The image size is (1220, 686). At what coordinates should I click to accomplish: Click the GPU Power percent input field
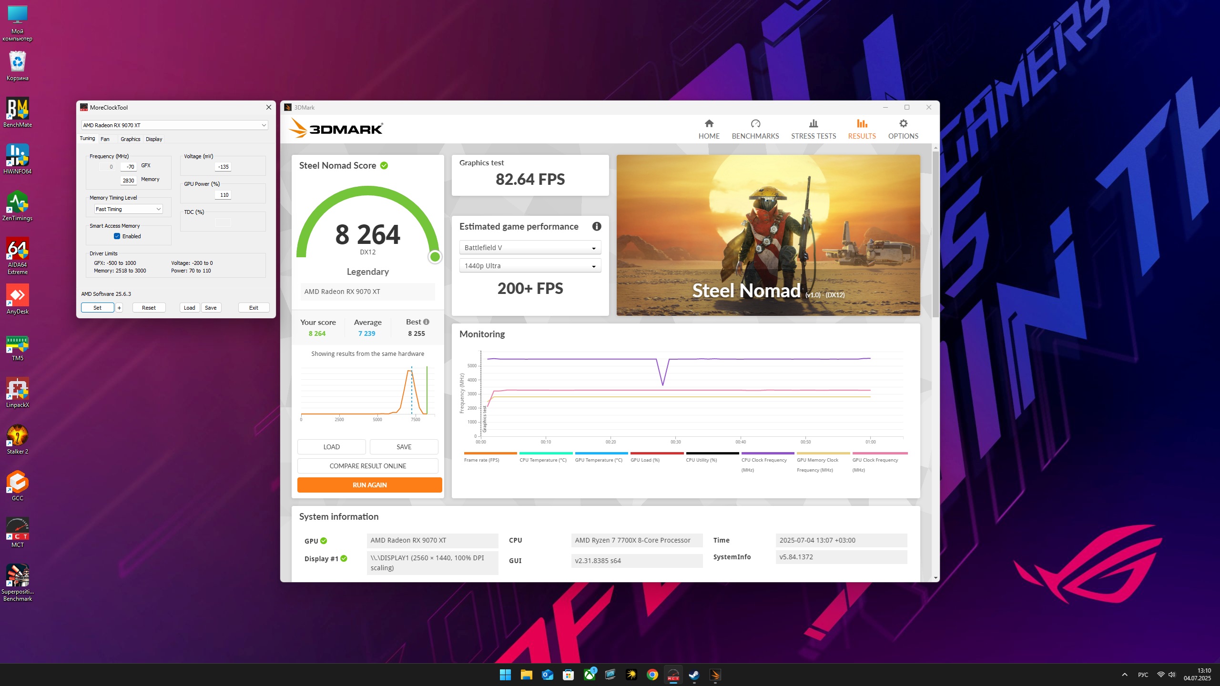(223, 195)
